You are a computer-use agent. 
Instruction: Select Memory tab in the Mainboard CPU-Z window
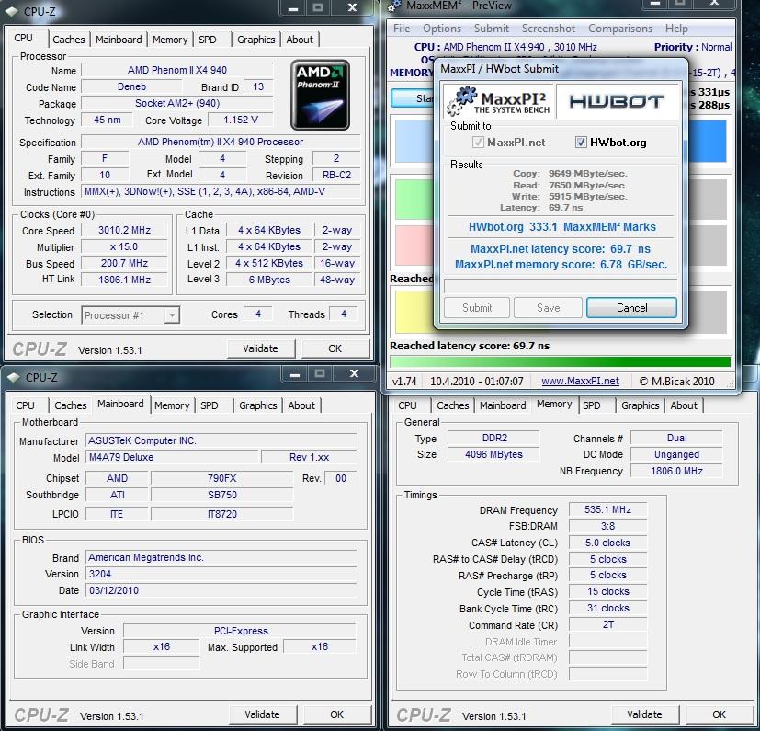[172, 405]
